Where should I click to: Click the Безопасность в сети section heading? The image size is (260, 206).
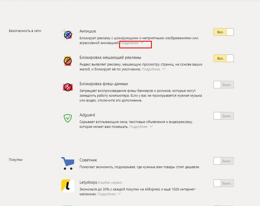tap(25, 31)
